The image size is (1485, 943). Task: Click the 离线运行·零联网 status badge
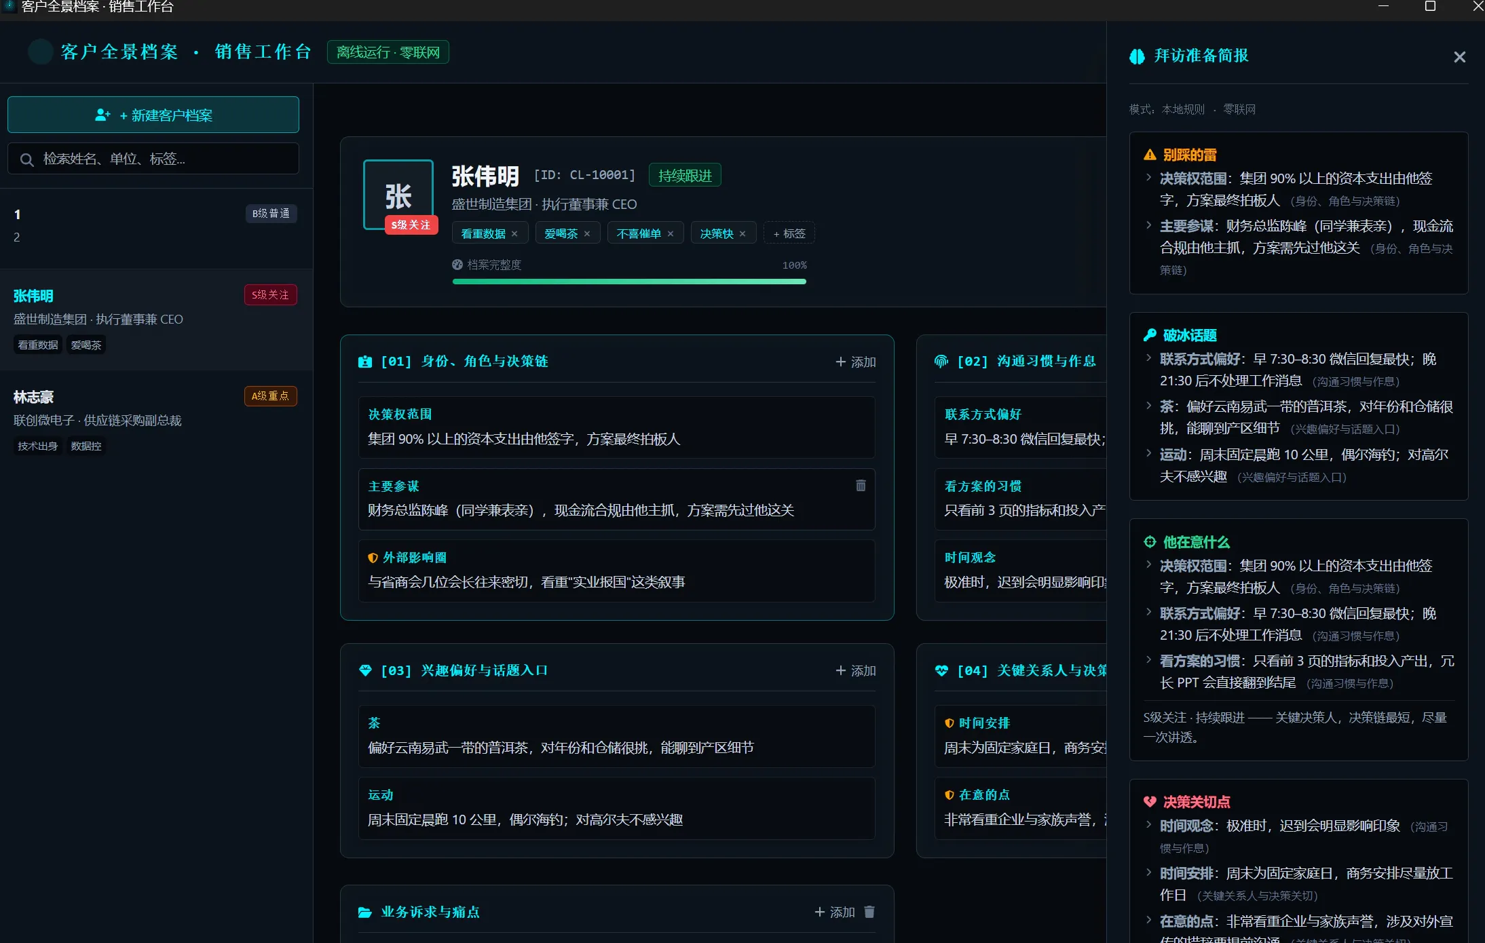click(388, 52)
